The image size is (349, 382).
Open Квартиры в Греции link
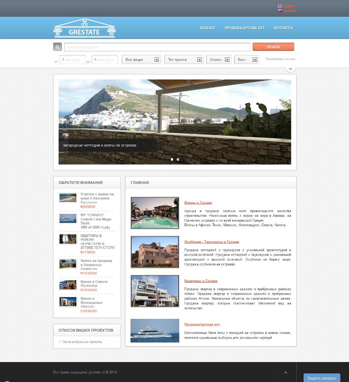pyautogui.click(x=201, y=281)
